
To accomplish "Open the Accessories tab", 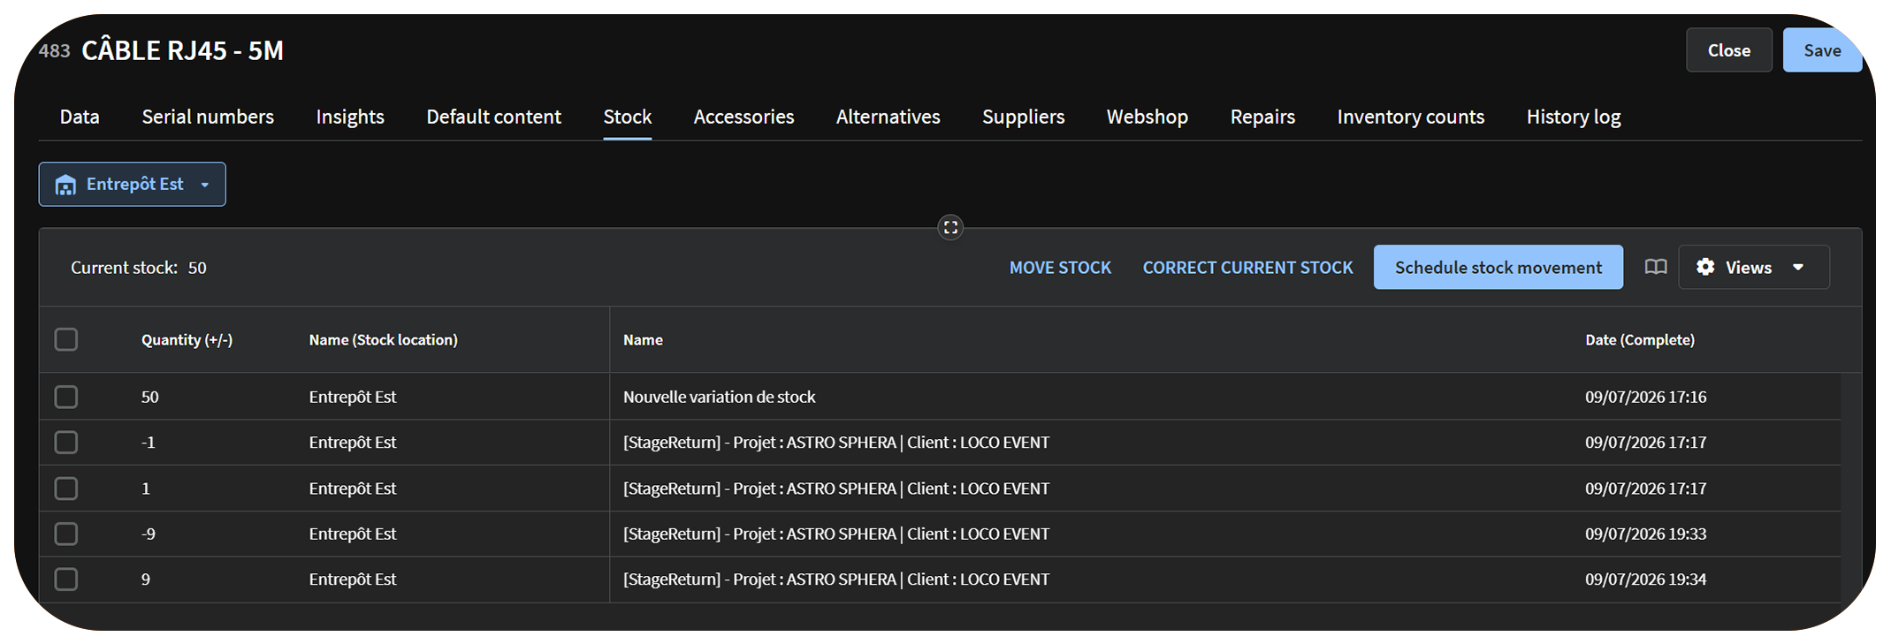I will [x=743, y=117].
